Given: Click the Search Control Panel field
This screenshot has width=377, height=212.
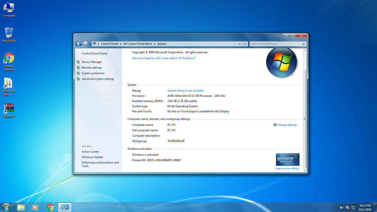Looking at the screenshot, I should tap(275, 44).
